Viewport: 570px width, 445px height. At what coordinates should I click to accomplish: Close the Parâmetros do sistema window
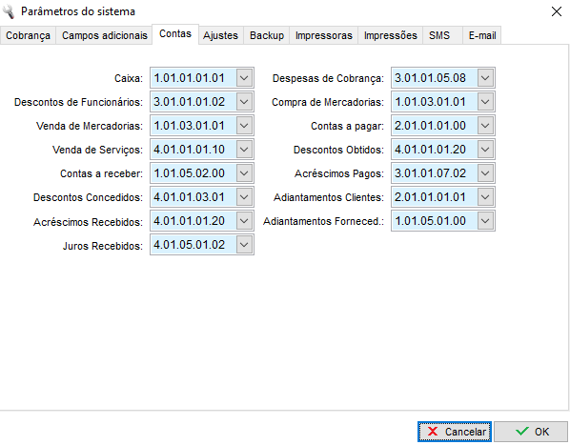(x=557, y=11)
